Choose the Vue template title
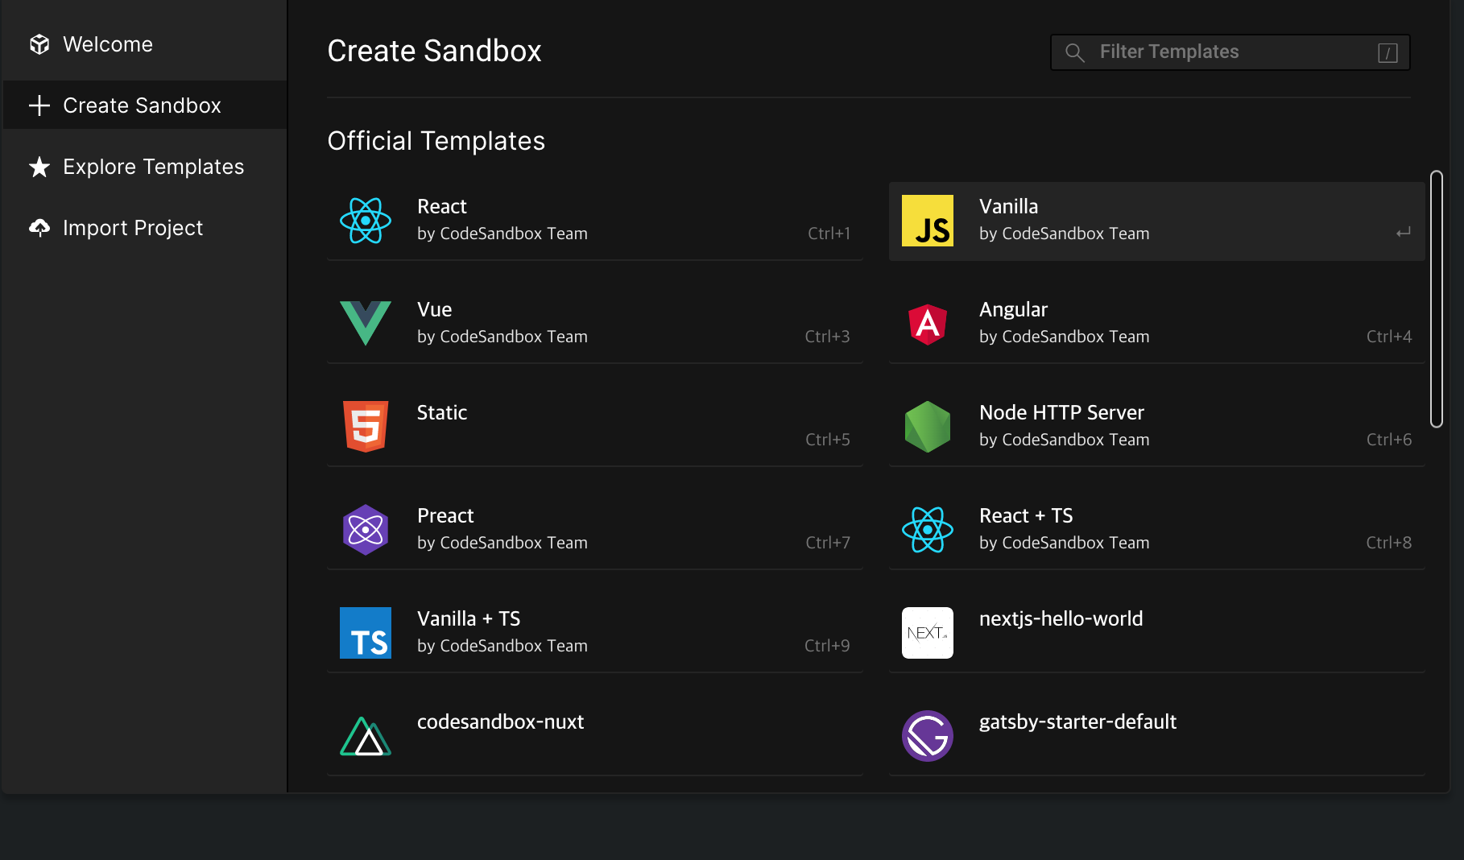 [x=435, y=310]
